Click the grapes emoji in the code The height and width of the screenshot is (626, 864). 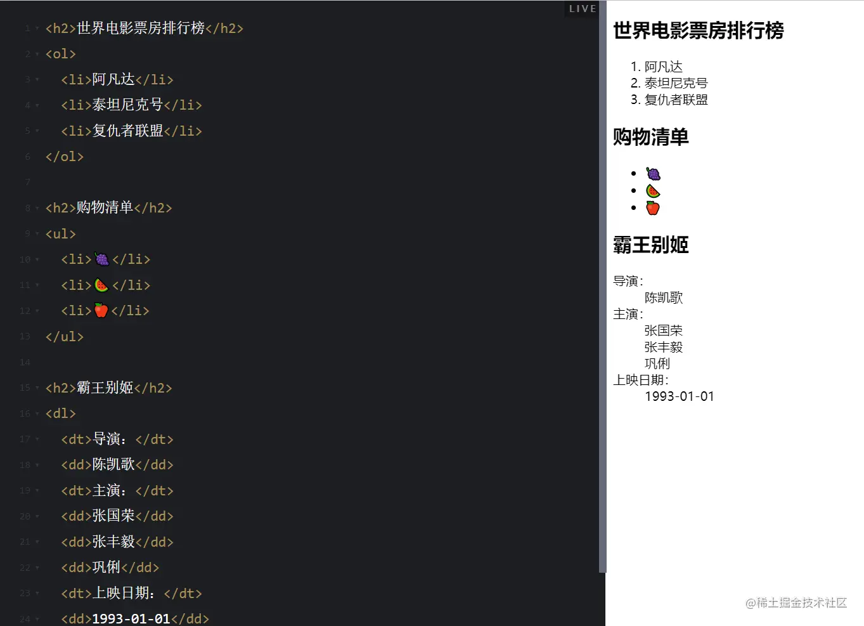[101, 259]
